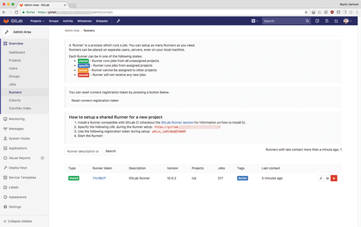This screenshot has height=227, width=361.
Task: Click the search magnifier icon
Action: pos(307,21)
